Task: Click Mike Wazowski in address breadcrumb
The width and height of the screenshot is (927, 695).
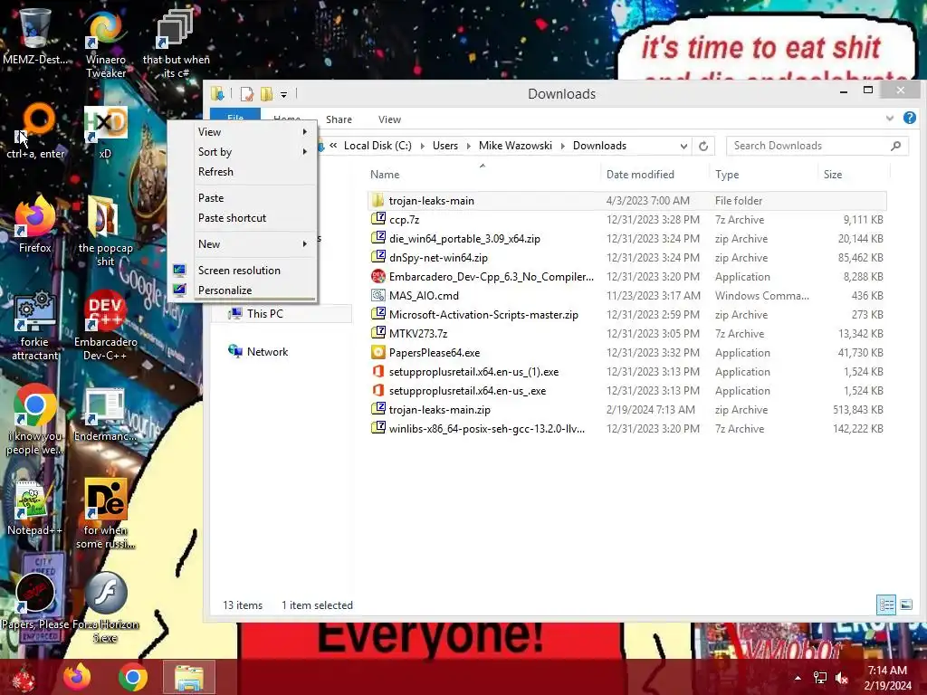Action: tap(515, 146)
